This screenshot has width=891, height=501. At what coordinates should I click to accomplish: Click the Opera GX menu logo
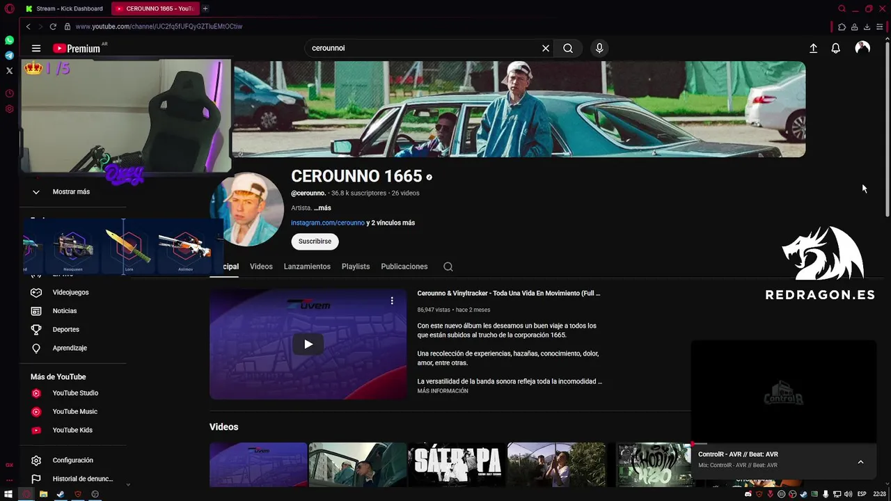click(9, 8)
